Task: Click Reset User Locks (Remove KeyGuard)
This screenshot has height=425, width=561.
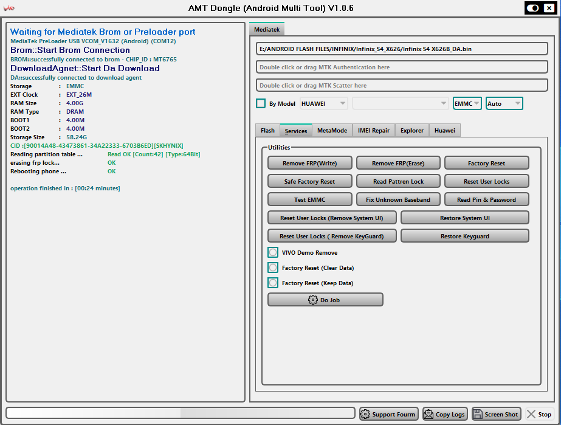Action: pos(332,236)
